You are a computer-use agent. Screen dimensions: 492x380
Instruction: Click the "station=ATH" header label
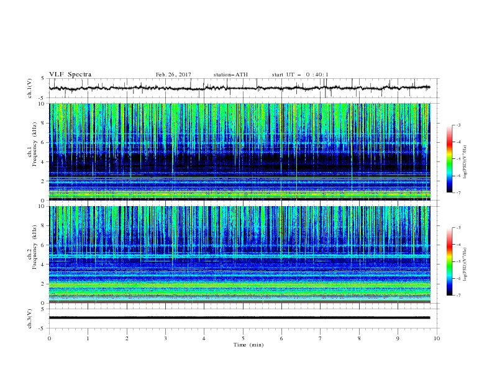coord(230,75)
